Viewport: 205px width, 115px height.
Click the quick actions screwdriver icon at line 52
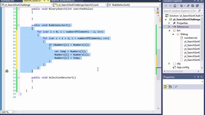click(x=7, y=71)
